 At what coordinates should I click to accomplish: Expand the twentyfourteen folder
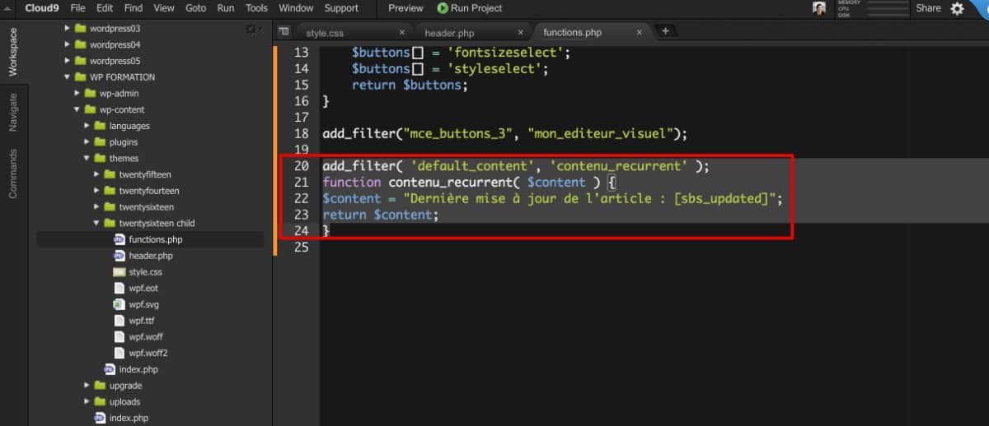coord(97,191)
